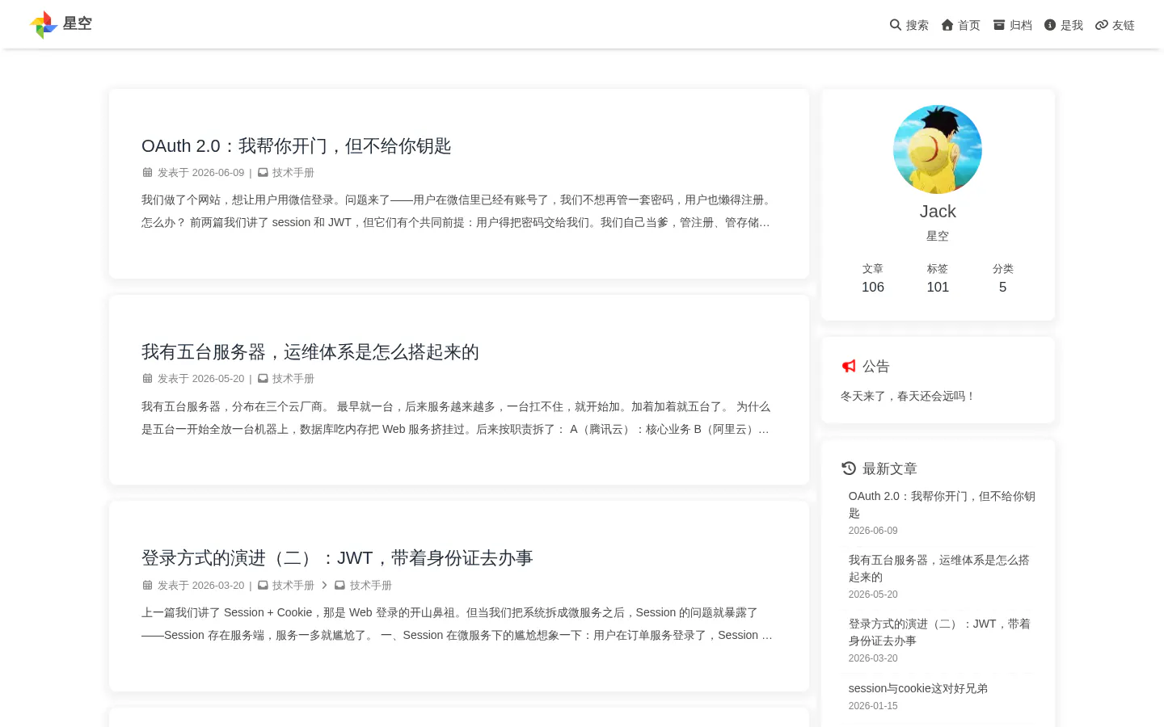Open the 搜索 search magnifier
The image size is (1164, 727).
point(896,25)
